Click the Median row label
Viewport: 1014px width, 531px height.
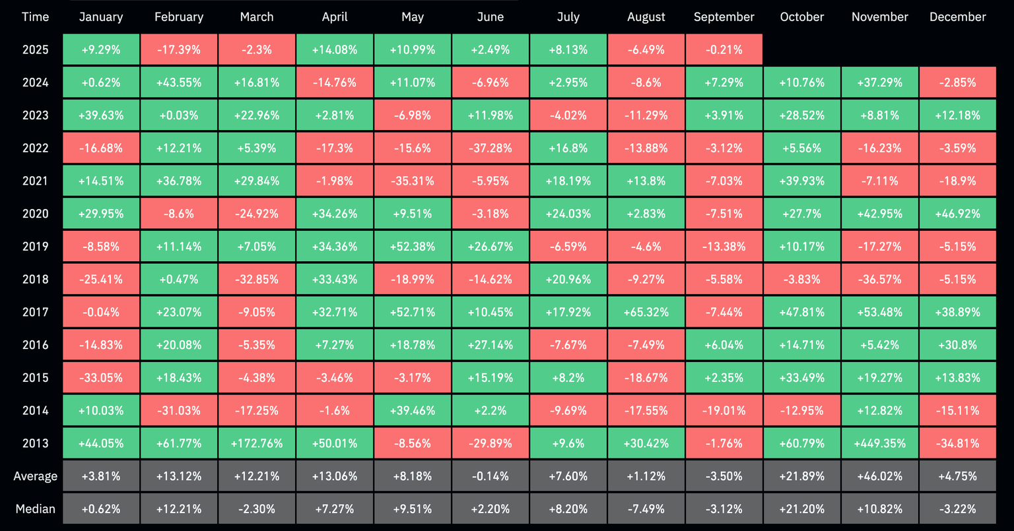(36, 509)
